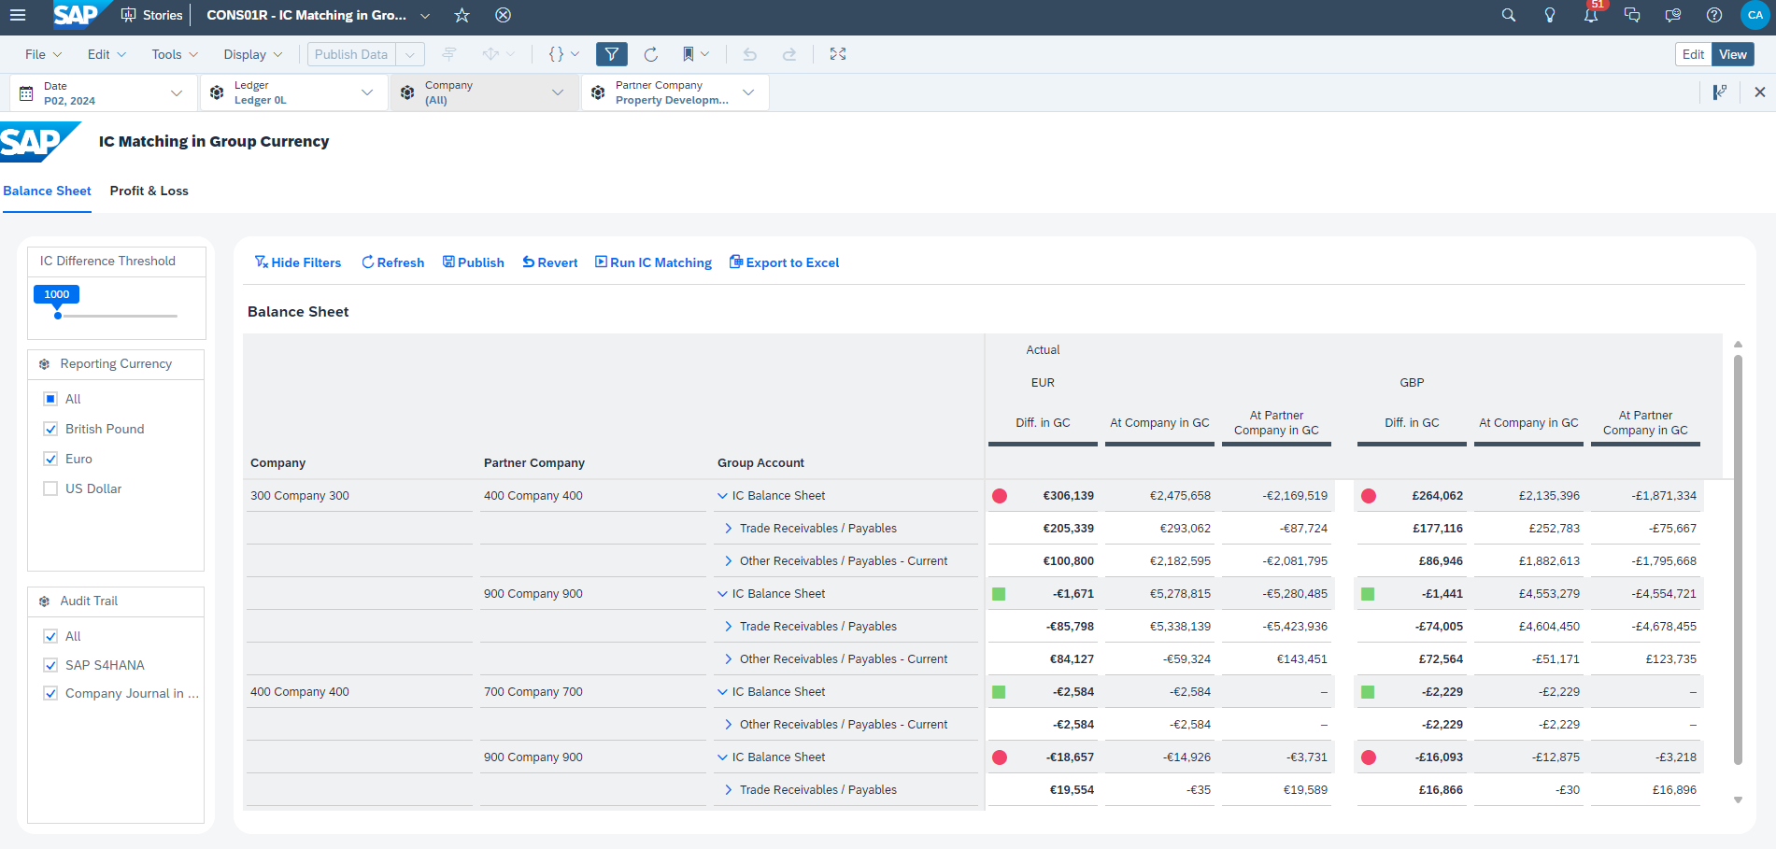Screen dimensions: 1776x849
Task: Collapse IC Balance Sheet with €-1,671 difference
Action: pos(722,594)
